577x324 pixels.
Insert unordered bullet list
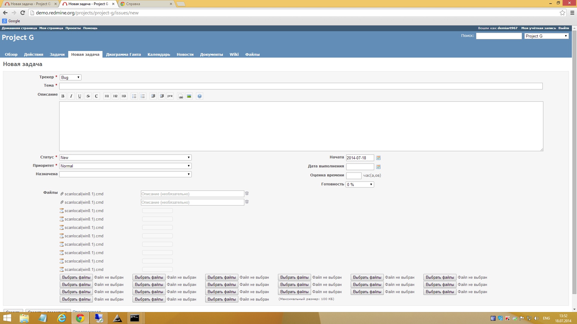134,96
